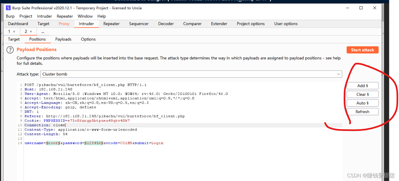
Task: Click the §root§ username payload marker
Action: pyautogui.click(x=53, y=143)
